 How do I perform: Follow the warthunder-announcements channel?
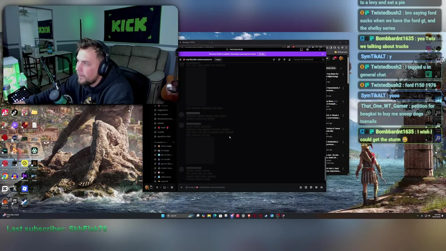click(x=218, y=60)
